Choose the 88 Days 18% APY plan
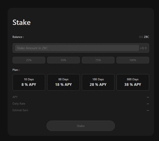 (x=63, y=82)
